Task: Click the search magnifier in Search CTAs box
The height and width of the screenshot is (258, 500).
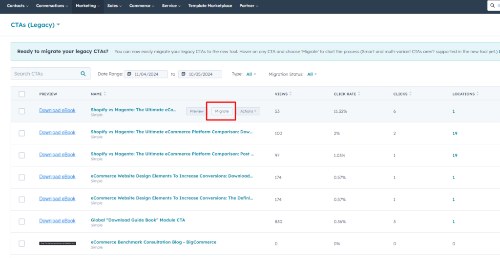Action: pos(83,74)
